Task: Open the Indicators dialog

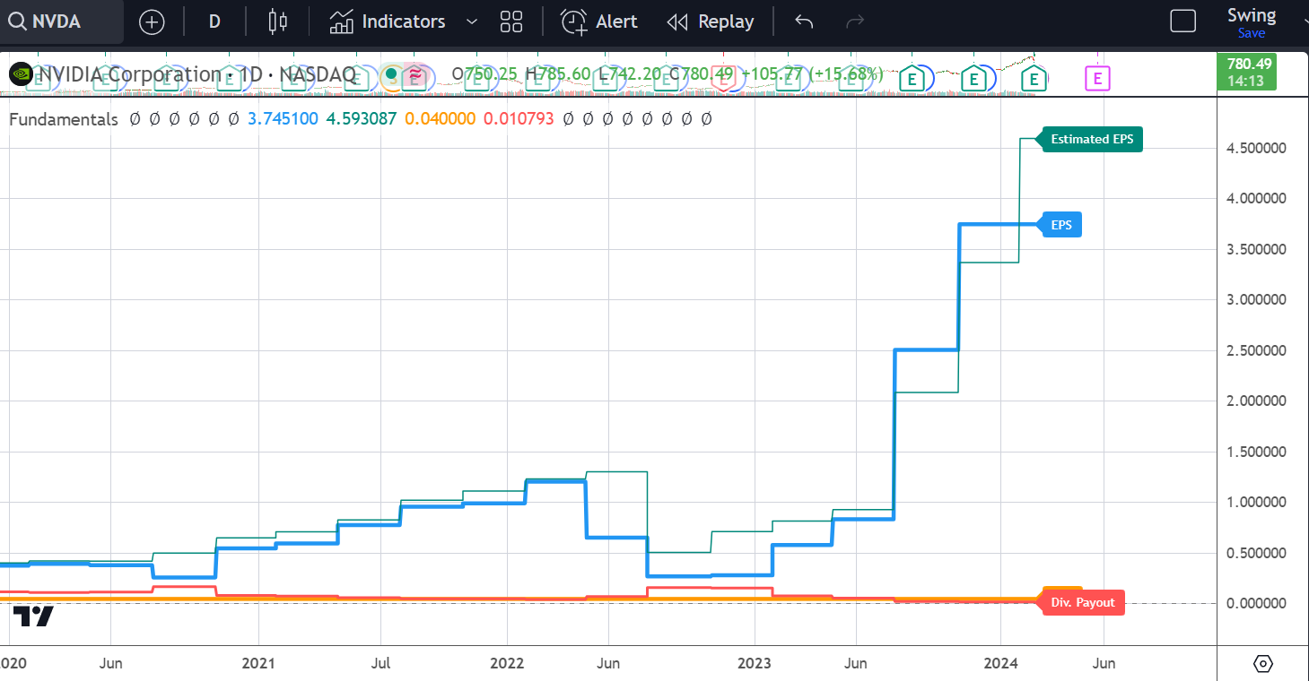Action: tap(387, 22)
